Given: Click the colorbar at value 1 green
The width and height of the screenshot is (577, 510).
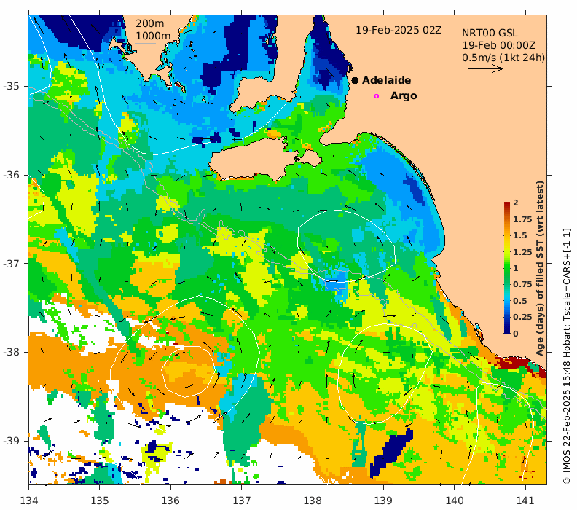Looking at the screenshot, I should point(507,268).
